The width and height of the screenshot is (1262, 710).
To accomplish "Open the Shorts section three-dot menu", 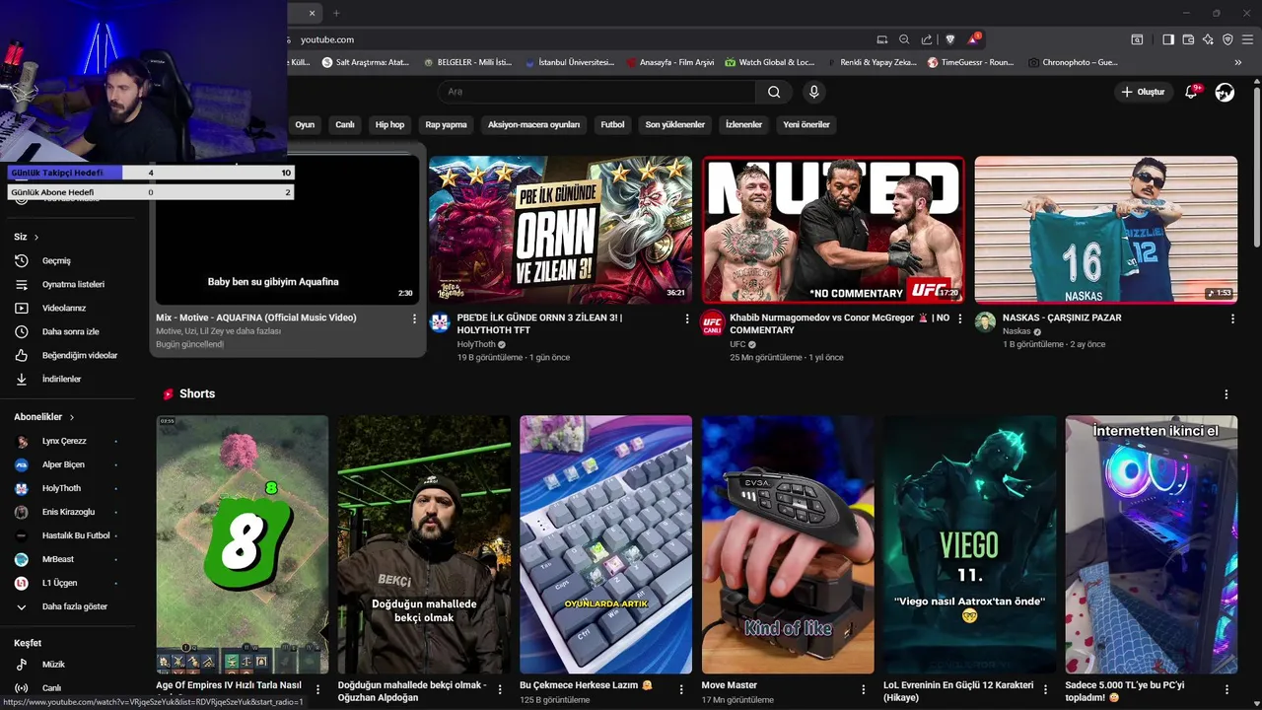I will [x=1227, y=394].
